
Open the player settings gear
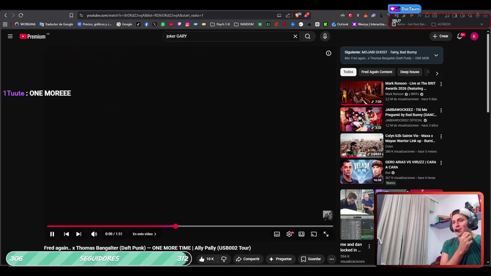click(x=289, y=234)
